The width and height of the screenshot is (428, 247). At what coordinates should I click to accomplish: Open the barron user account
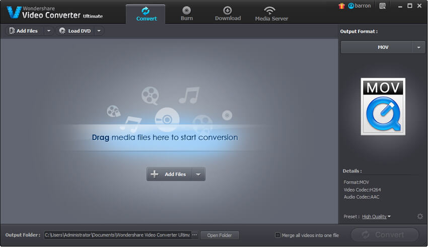(360, 6)
